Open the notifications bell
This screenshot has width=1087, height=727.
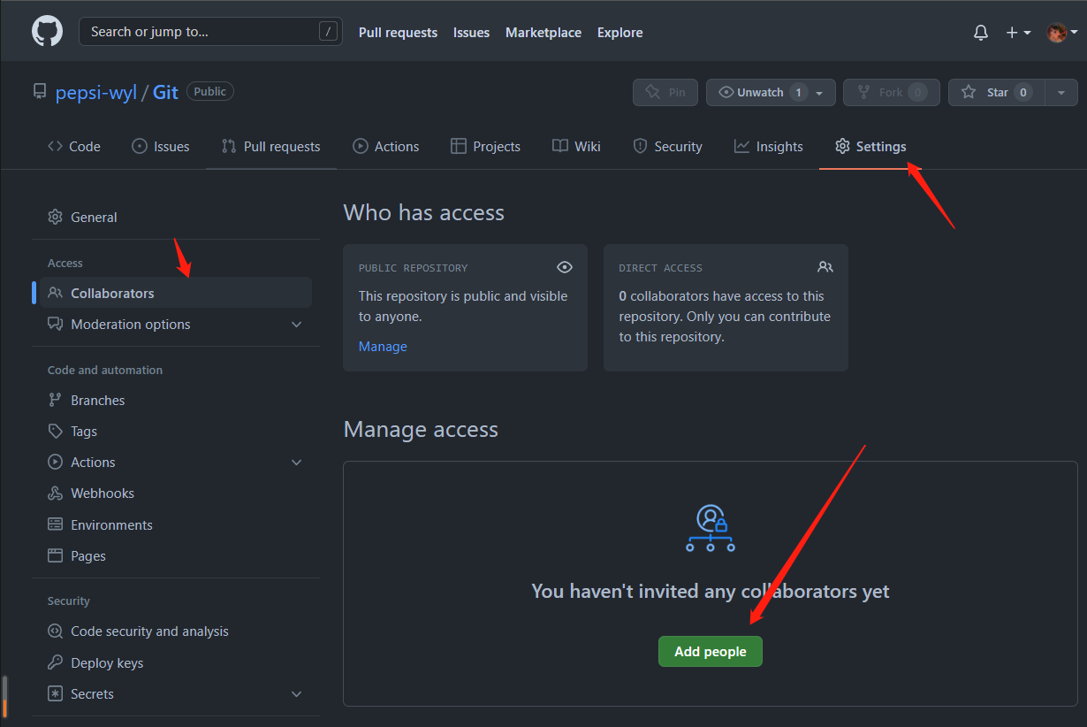pos(981,33)
